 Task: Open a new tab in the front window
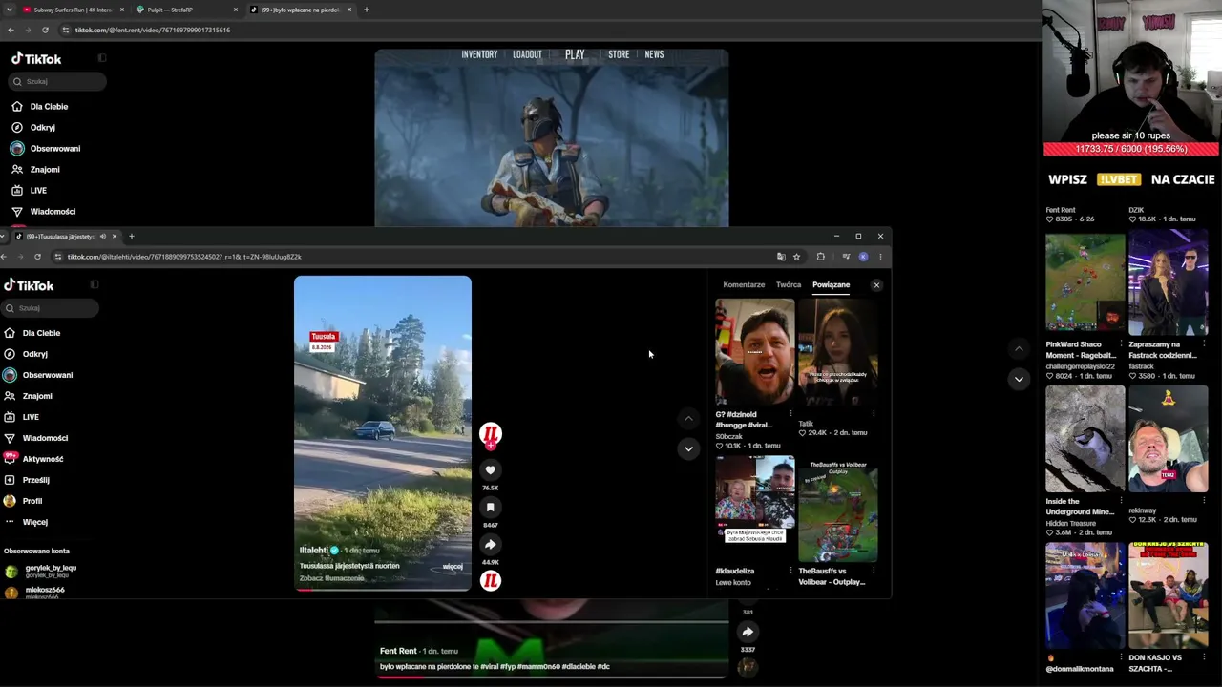tap(132, 237)
